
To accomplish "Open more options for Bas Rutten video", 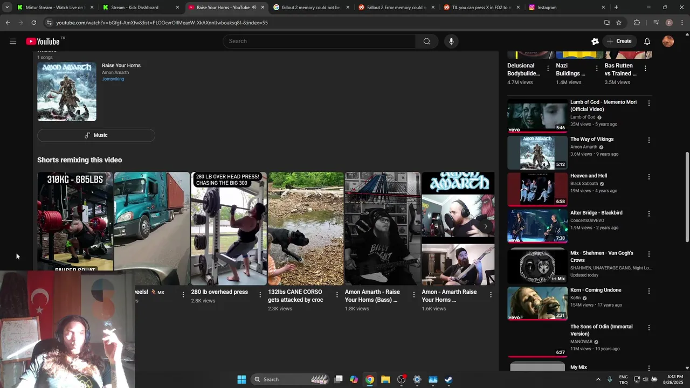I will point(645,68).
